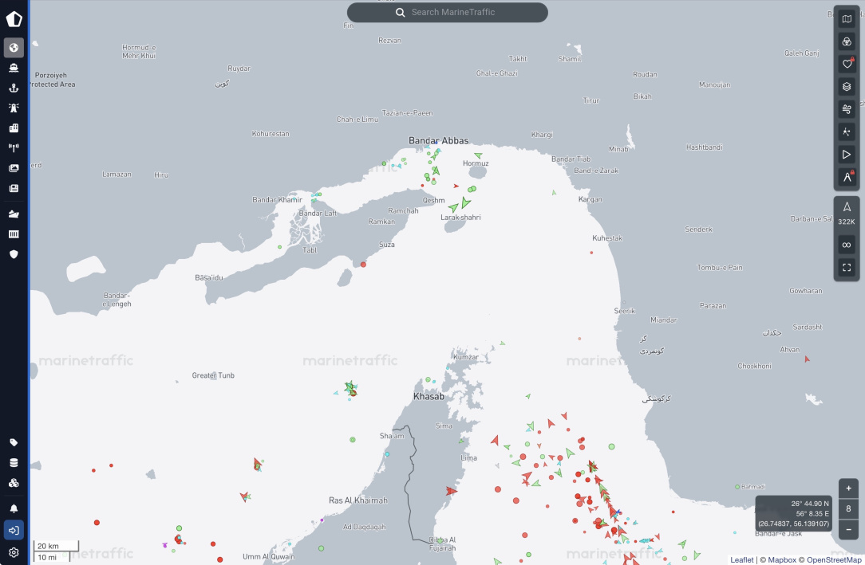Open the price tag icon
The width and height of the screenshot is (865, 565).
pyautogui.click(x=14, y=443)
